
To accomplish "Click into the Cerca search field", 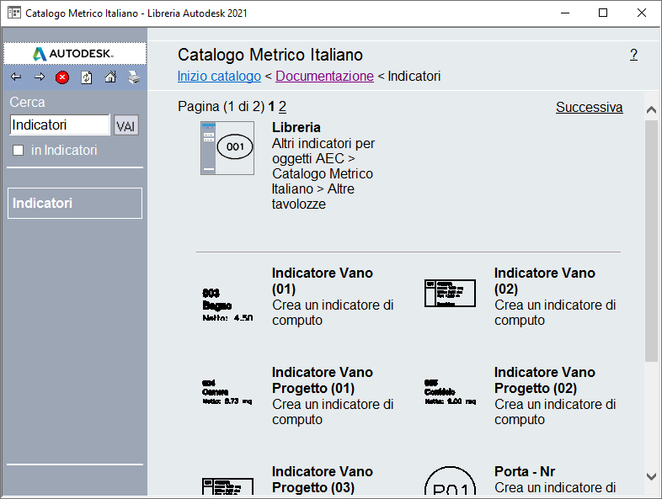I will pyautogui.click(x=60, y=125).
